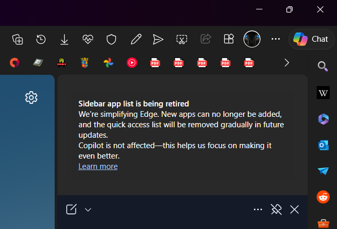
Task: Click the profile avatar picture
Action: [x=252, y=39]
